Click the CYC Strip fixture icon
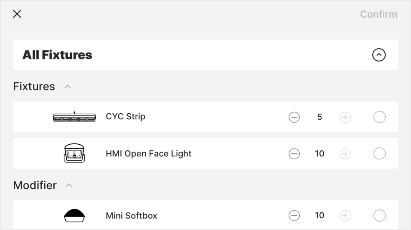 pos(74,117)
